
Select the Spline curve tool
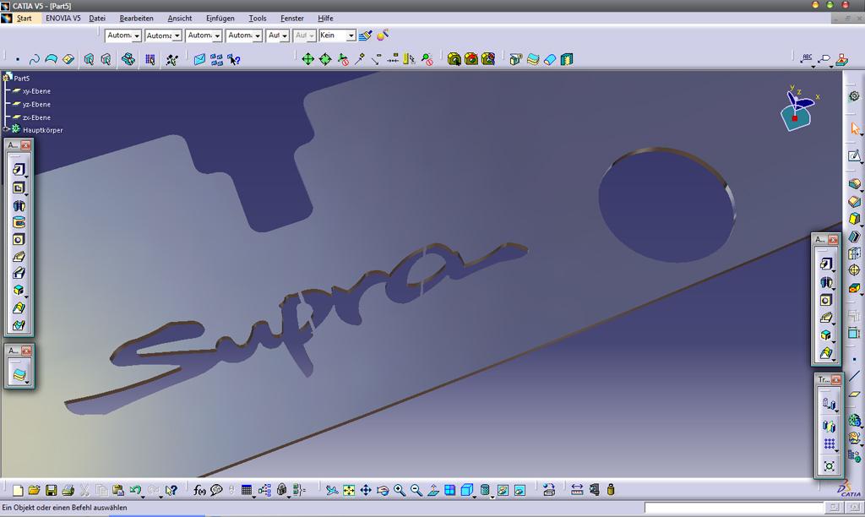(x=34, y=59)
